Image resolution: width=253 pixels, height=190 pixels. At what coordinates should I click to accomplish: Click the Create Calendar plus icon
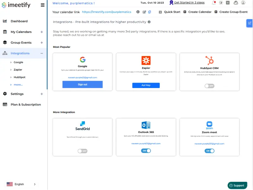(185, 12)
